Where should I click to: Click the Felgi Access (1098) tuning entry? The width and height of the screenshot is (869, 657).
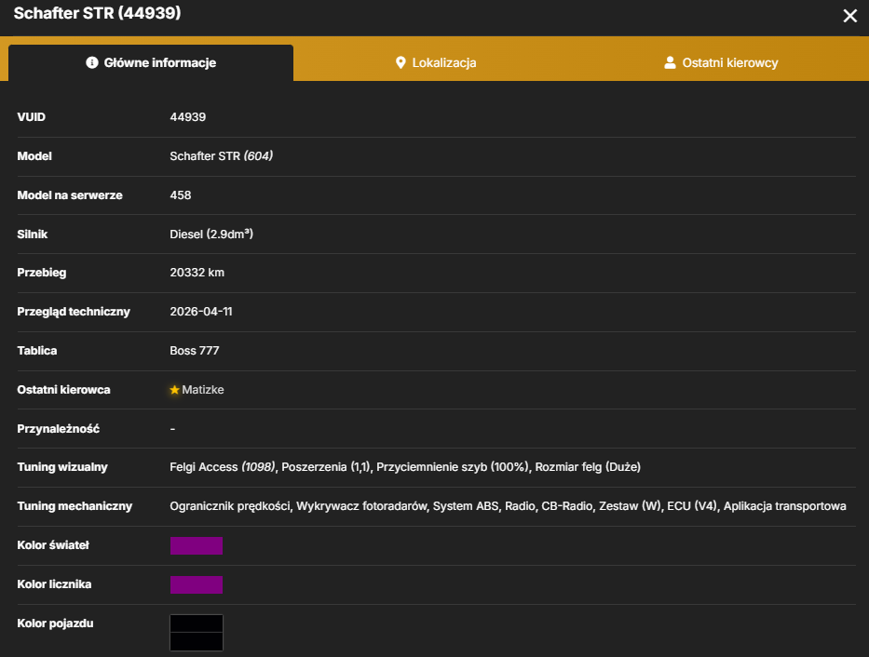coord(223,467)
